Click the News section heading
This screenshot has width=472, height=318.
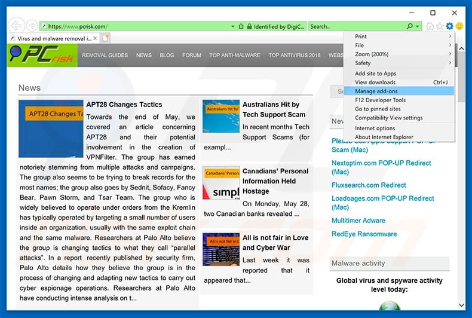pyautogui.click(x=29, y=88)
